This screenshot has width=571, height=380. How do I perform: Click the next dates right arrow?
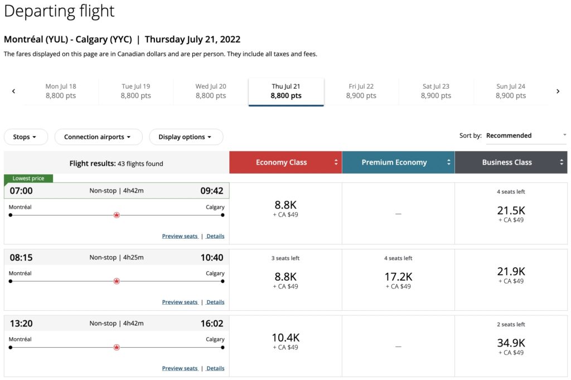click(x=558, y=92)
